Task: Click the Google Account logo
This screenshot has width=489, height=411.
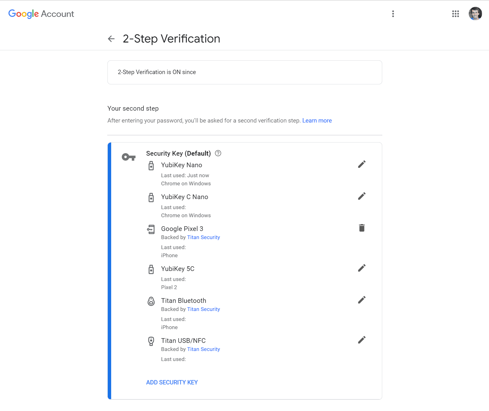Action: click(x=41, y=14)
